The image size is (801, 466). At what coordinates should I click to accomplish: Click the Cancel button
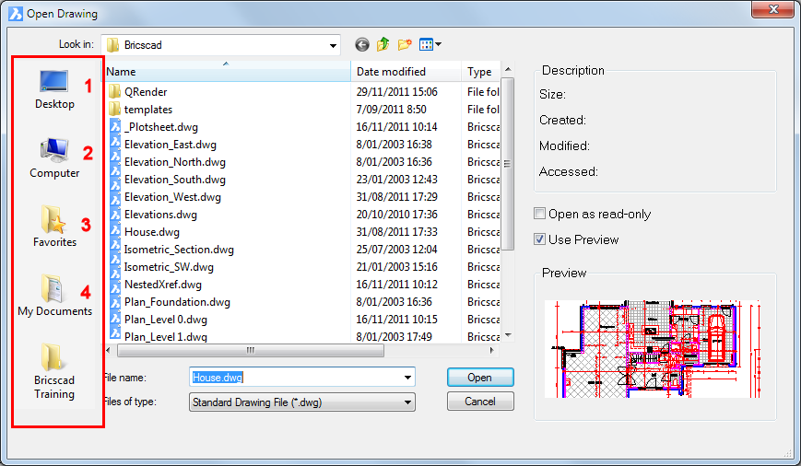coord(480,402)
